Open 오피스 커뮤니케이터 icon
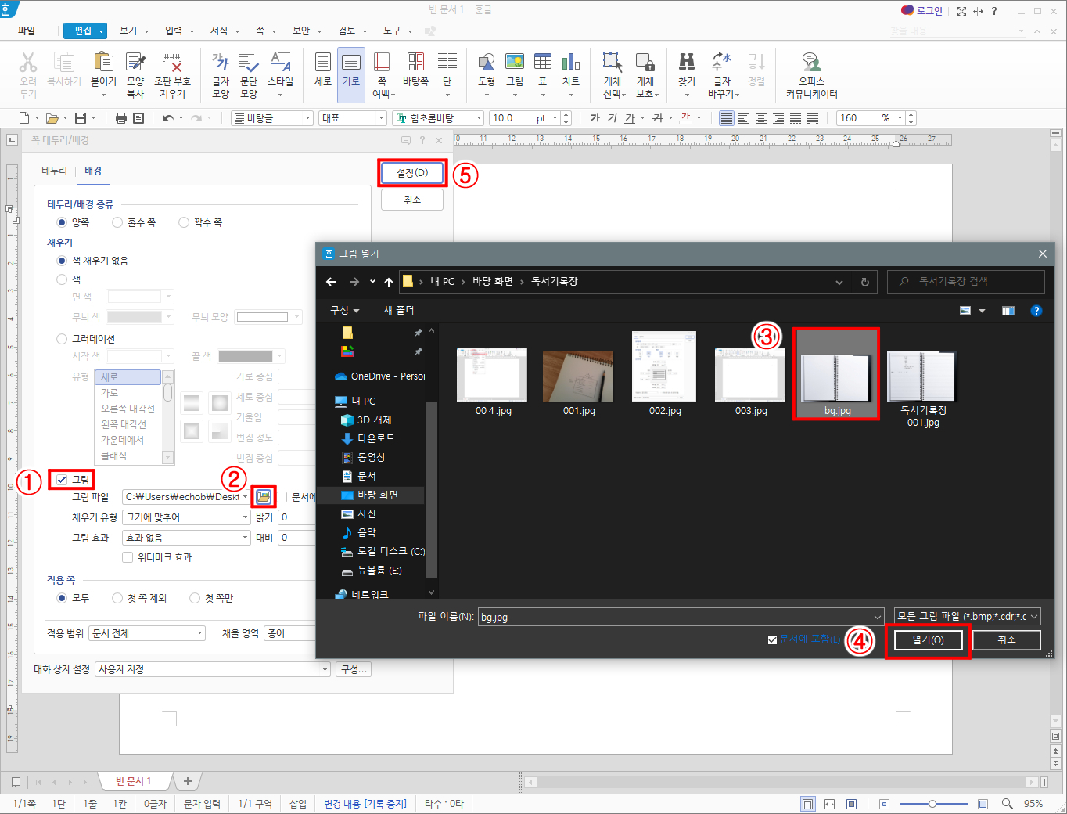 coord(812,63)
